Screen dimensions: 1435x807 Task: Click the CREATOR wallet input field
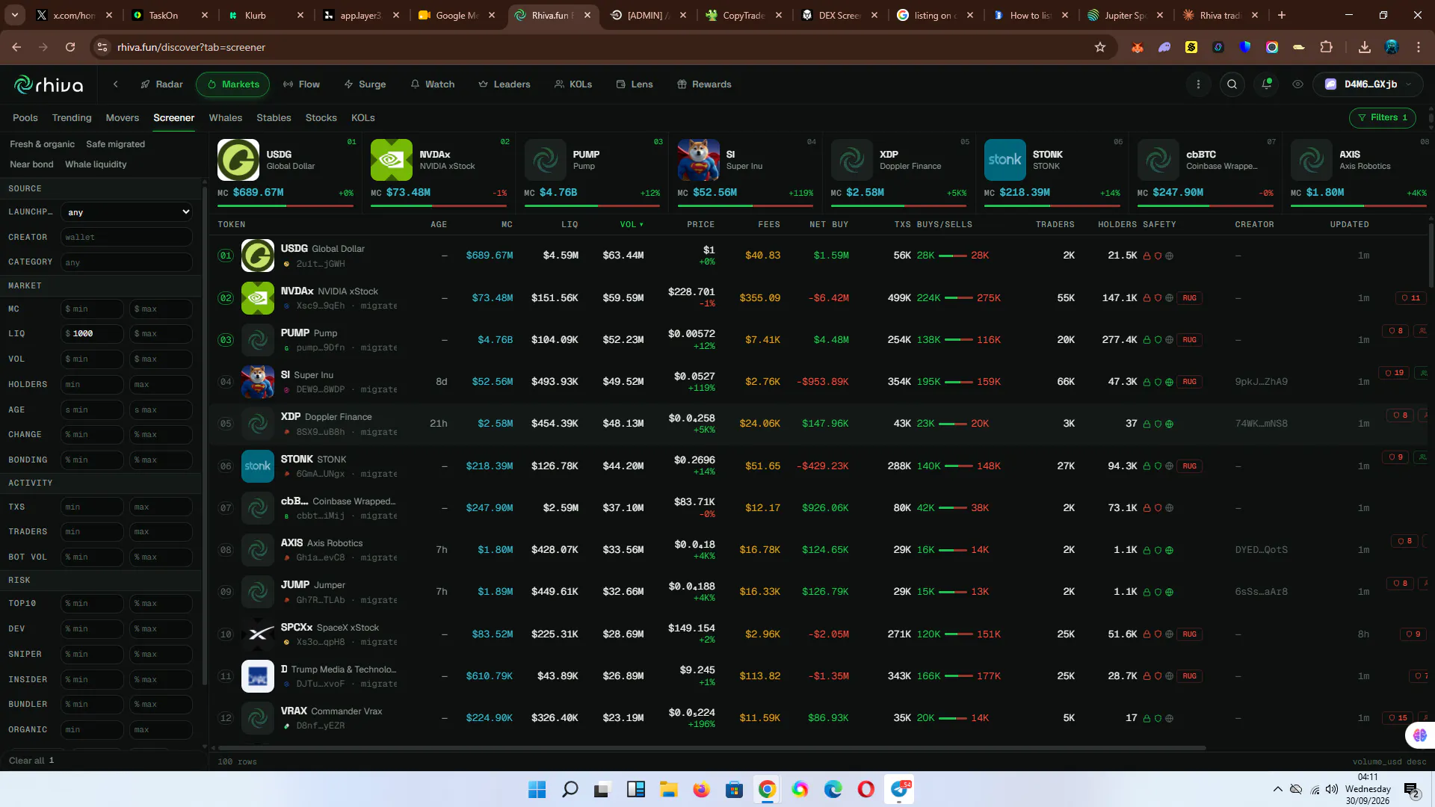pos(126,238)
